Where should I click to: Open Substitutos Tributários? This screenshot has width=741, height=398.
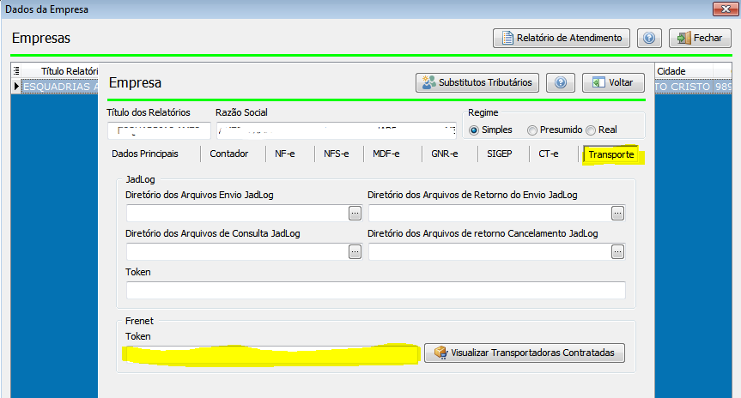[477, 83]
